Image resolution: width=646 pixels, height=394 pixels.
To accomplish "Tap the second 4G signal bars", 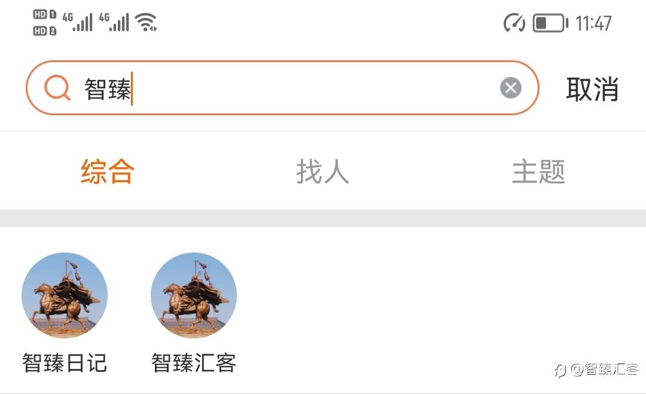I will click(114, 22).
